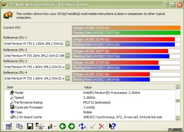Screen dimensions: 184x132
Task: Expand the small arrow beside the report icon
Action: click(x=44, y=126)
